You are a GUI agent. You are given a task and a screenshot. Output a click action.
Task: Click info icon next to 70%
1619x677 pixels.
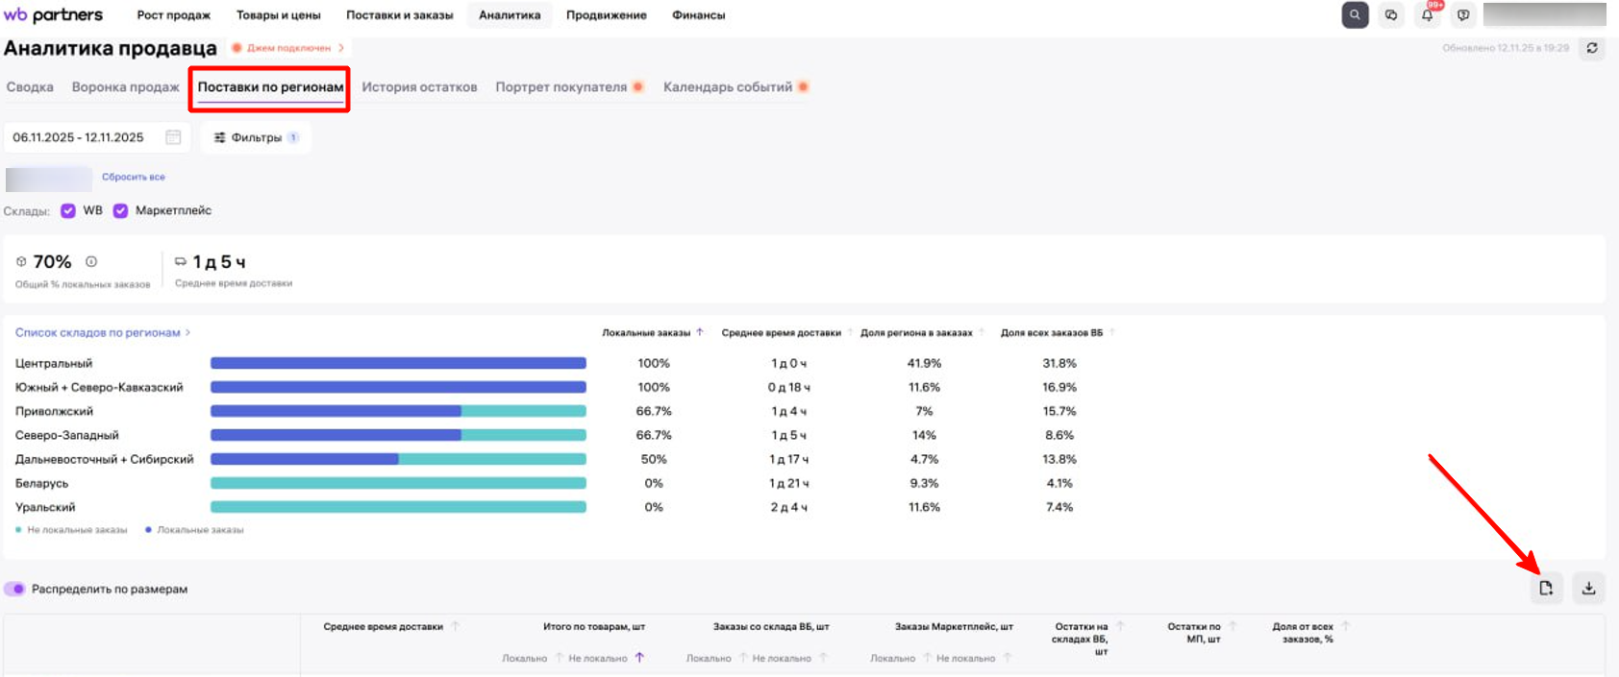tap(91, 261)
